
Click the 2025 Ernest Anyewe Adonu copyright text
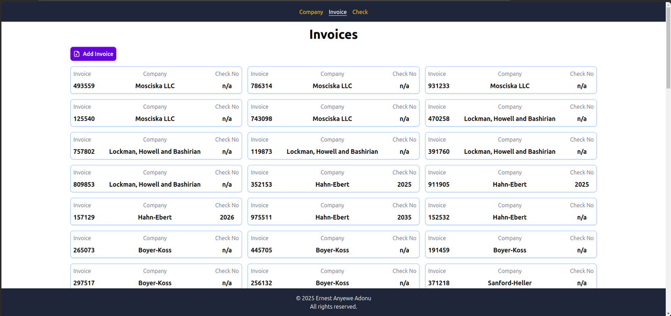(333, 298)
